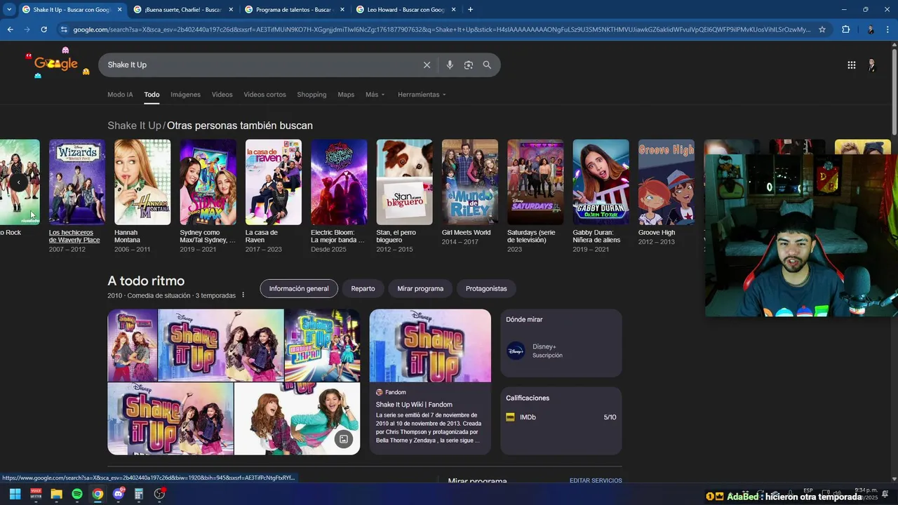This screenshot has height=505, width=898.
Task: Open the Groove High poster
Action: (666, 182)
